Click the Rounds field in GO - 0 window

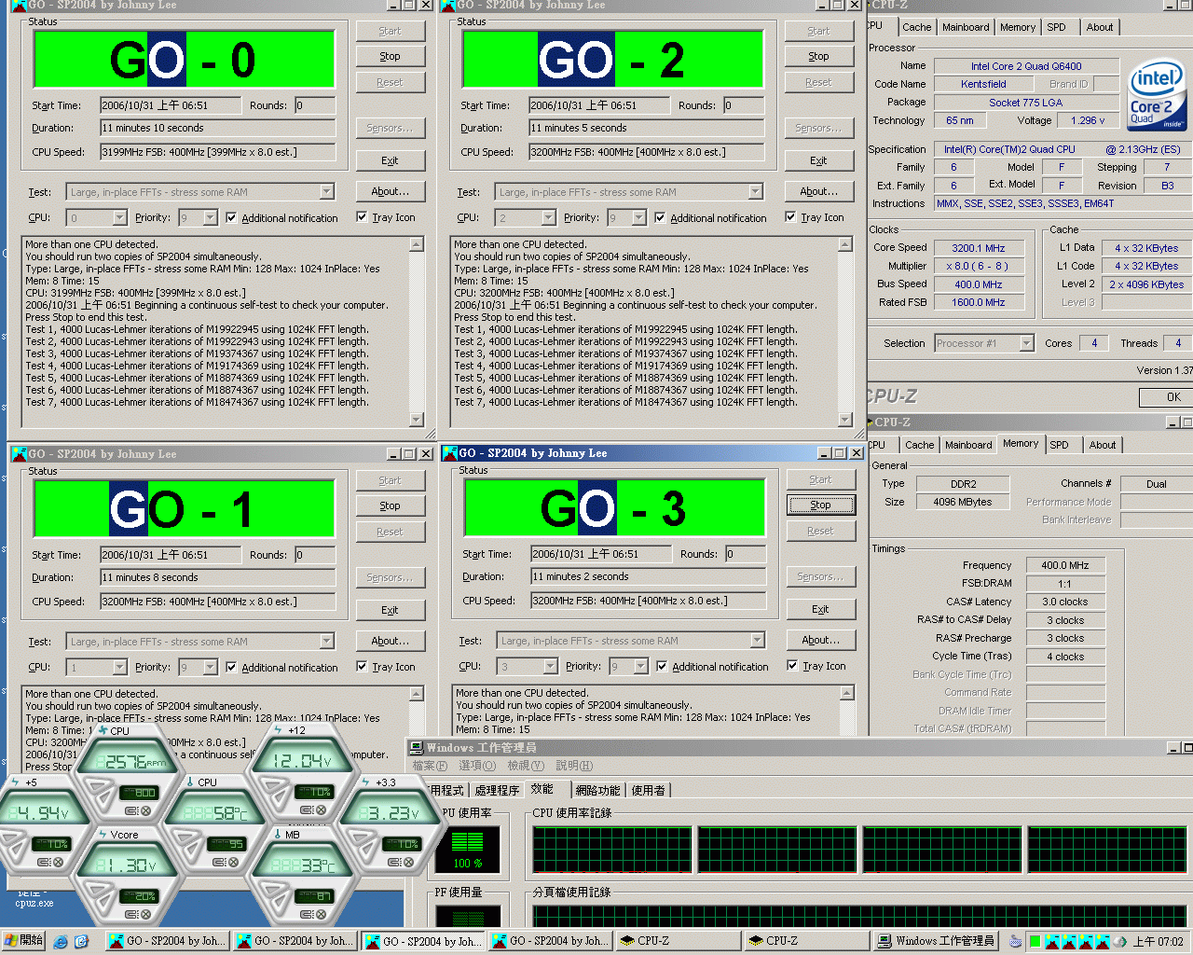315,105
